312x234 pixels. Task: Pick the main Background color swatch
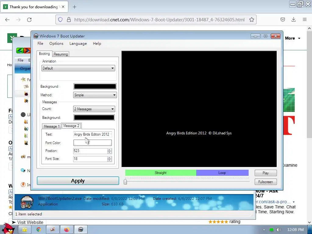tap(95, 86)
